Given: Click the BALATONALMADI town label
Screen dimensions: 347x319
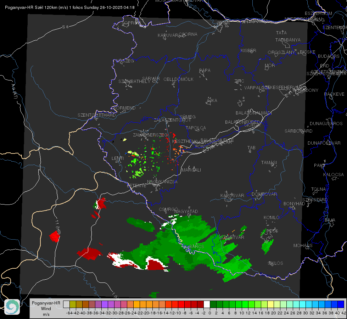Looking at the screenshot, I should click(x=254, y=113).
